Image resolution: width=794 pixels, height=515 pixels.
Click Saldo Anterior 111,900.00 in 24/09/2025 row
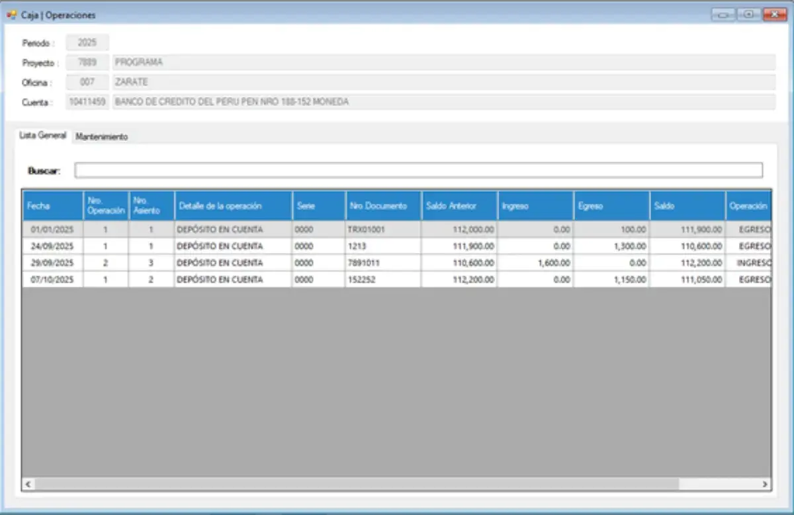point(473,246)
